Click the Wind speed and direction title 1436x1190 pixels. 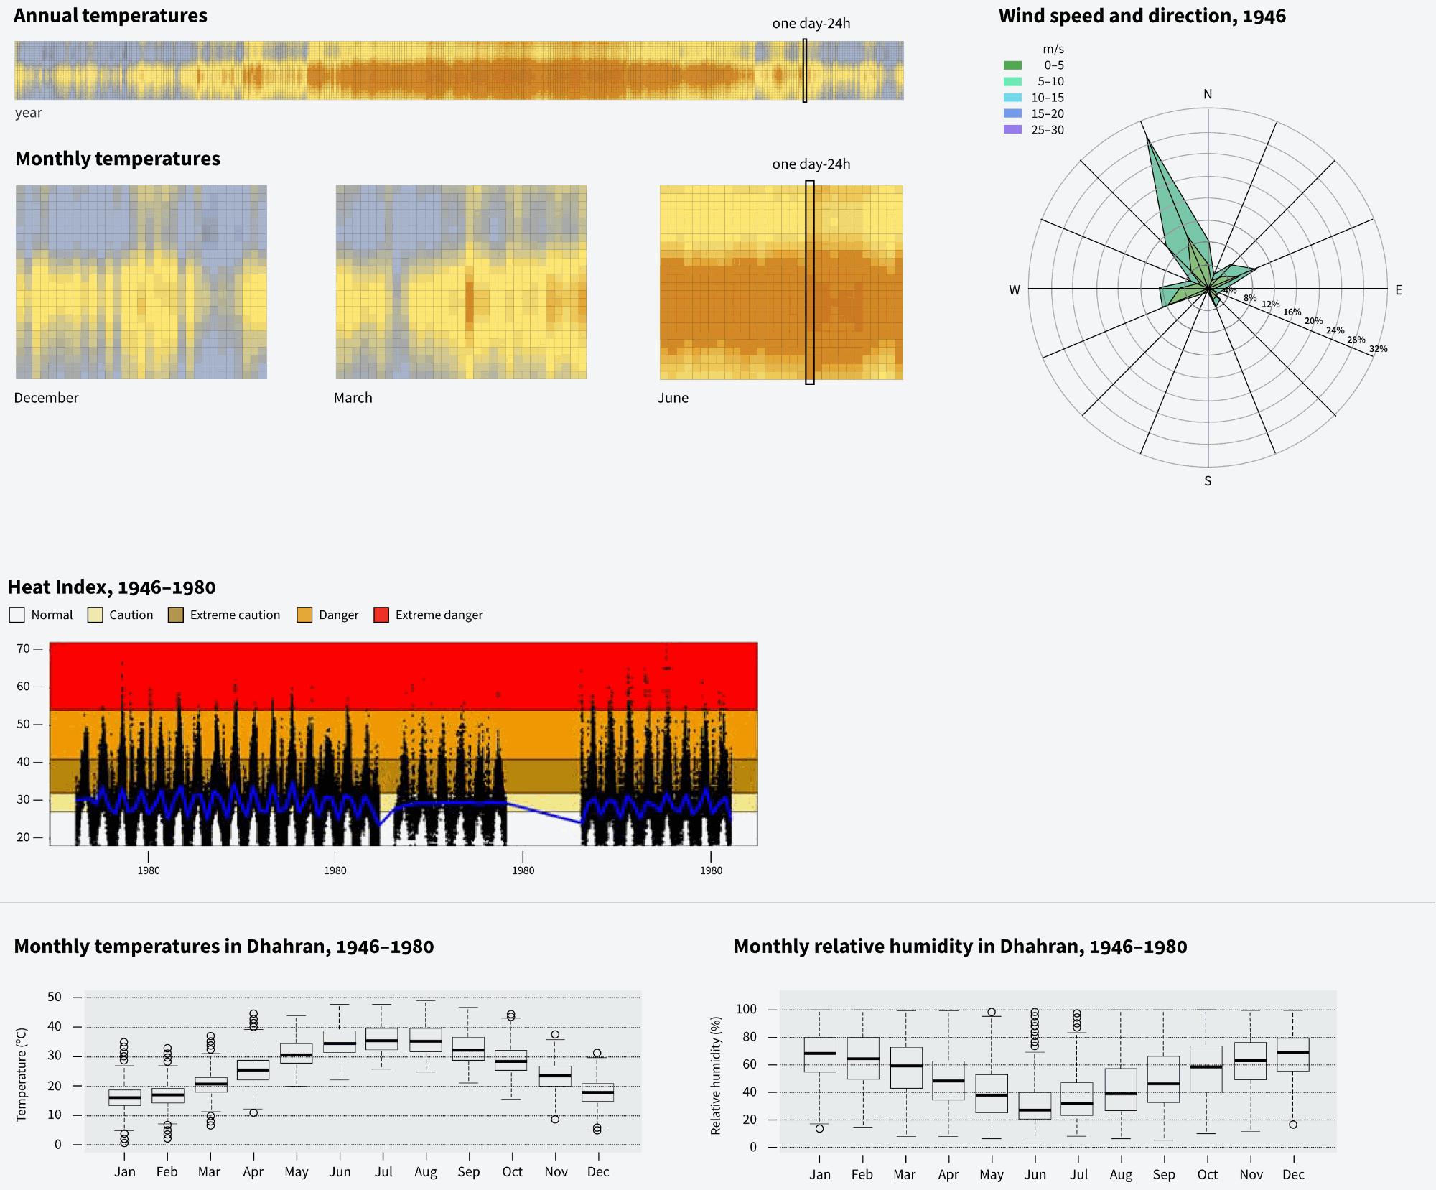pos(1142,16)
